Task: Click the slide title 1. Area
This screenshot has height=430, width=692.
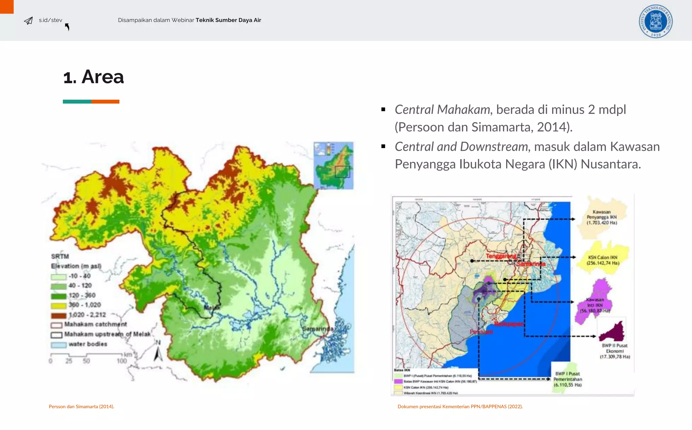Action: tap(94, 77)
